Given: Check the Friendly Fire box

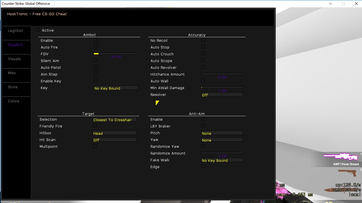Looking at the screenshot, I should (94, 126).
